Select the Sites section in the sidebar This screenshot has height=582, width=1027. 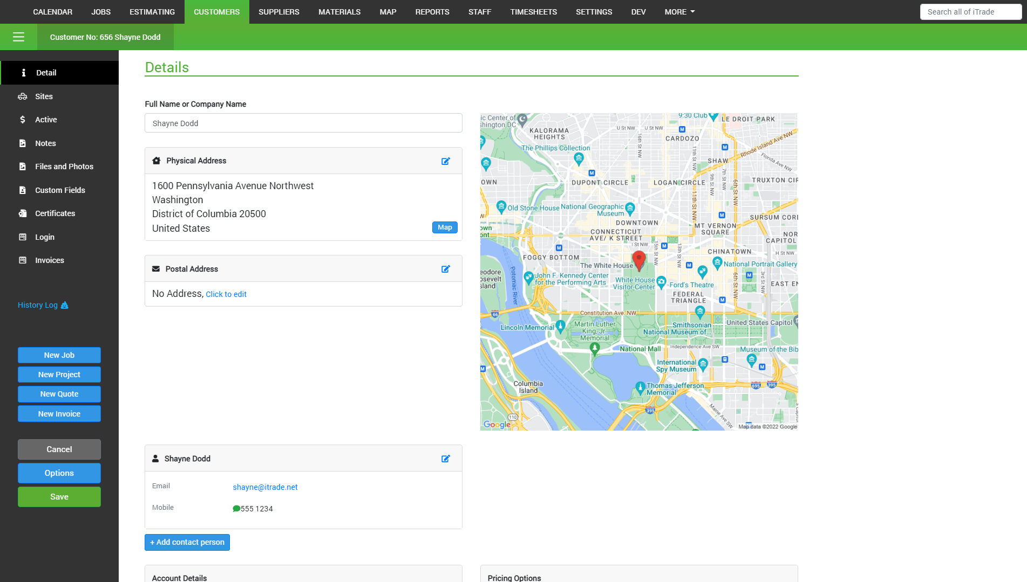pyautogui.click(x=43, y=96)
